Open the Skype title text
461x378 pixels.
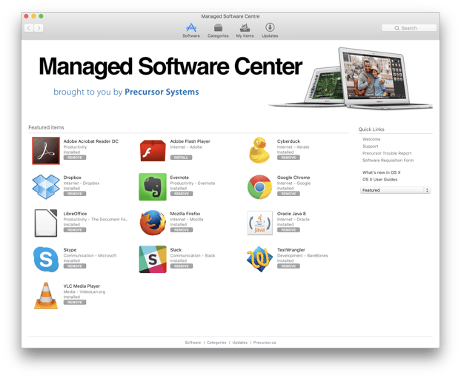tap(70, 250)
